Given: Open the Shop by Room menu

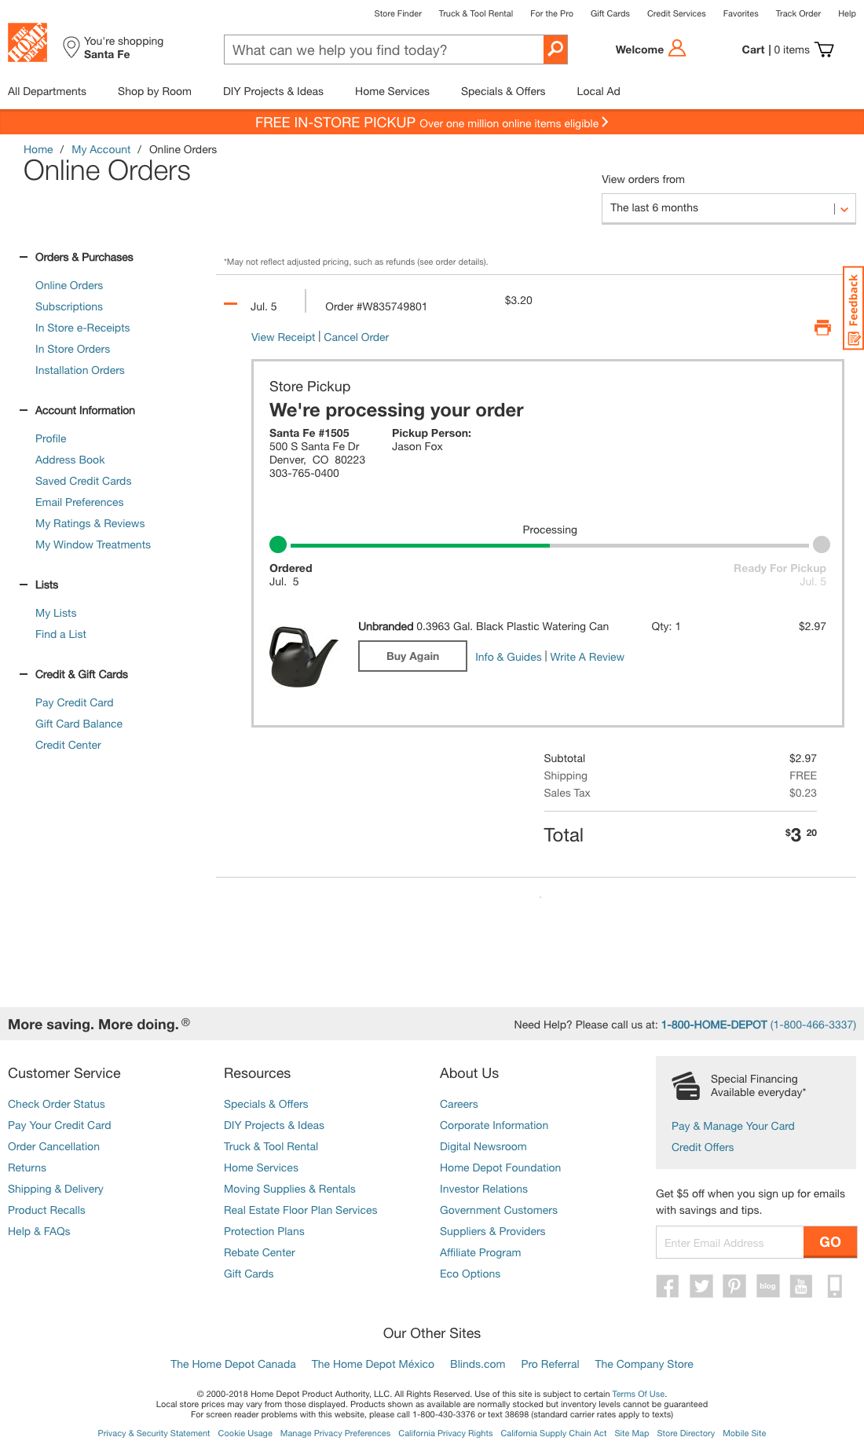Looking at the screenshot, I should (155, 91).
